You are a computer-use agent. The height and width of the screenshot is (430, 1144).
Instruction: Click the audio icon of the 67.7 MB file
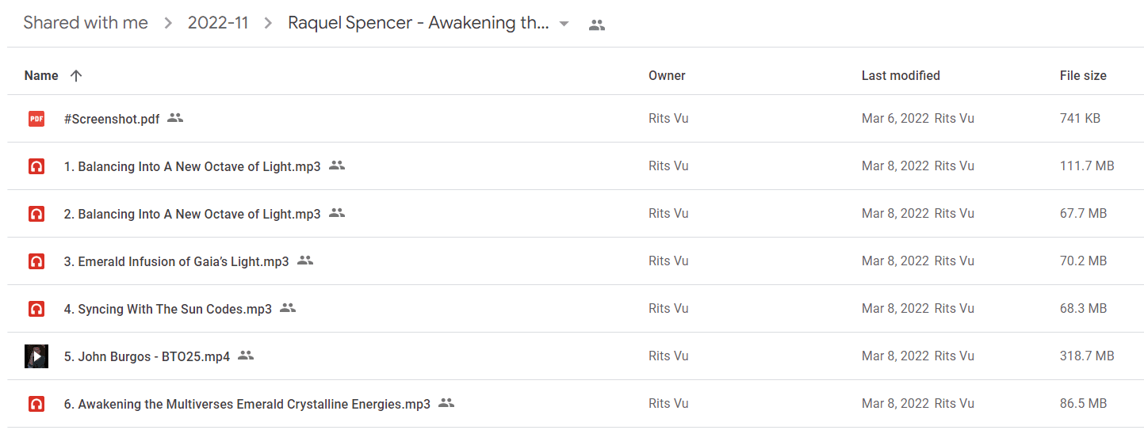coord(36,214)
